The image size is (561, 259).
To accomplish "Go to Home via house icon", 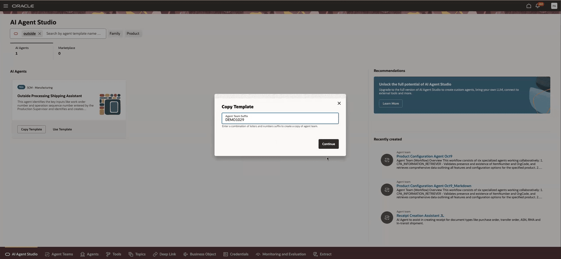I will click(x=529, y=6).
